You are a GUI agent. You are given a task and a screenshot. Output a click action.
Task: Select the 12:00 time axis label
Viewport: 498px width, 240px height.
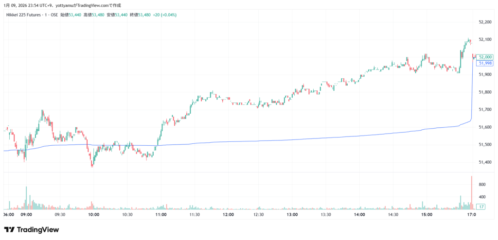(228, 214)
